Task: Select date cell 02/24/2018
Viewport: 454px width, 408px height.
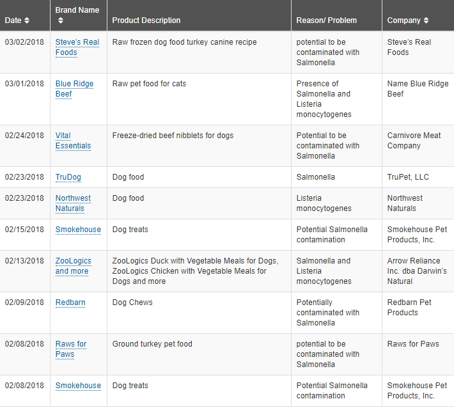Action: point(24,135)
